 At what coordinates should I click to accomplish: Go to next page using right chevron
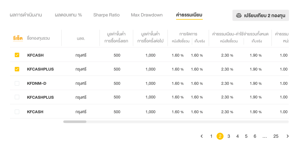tap(288, 136)
